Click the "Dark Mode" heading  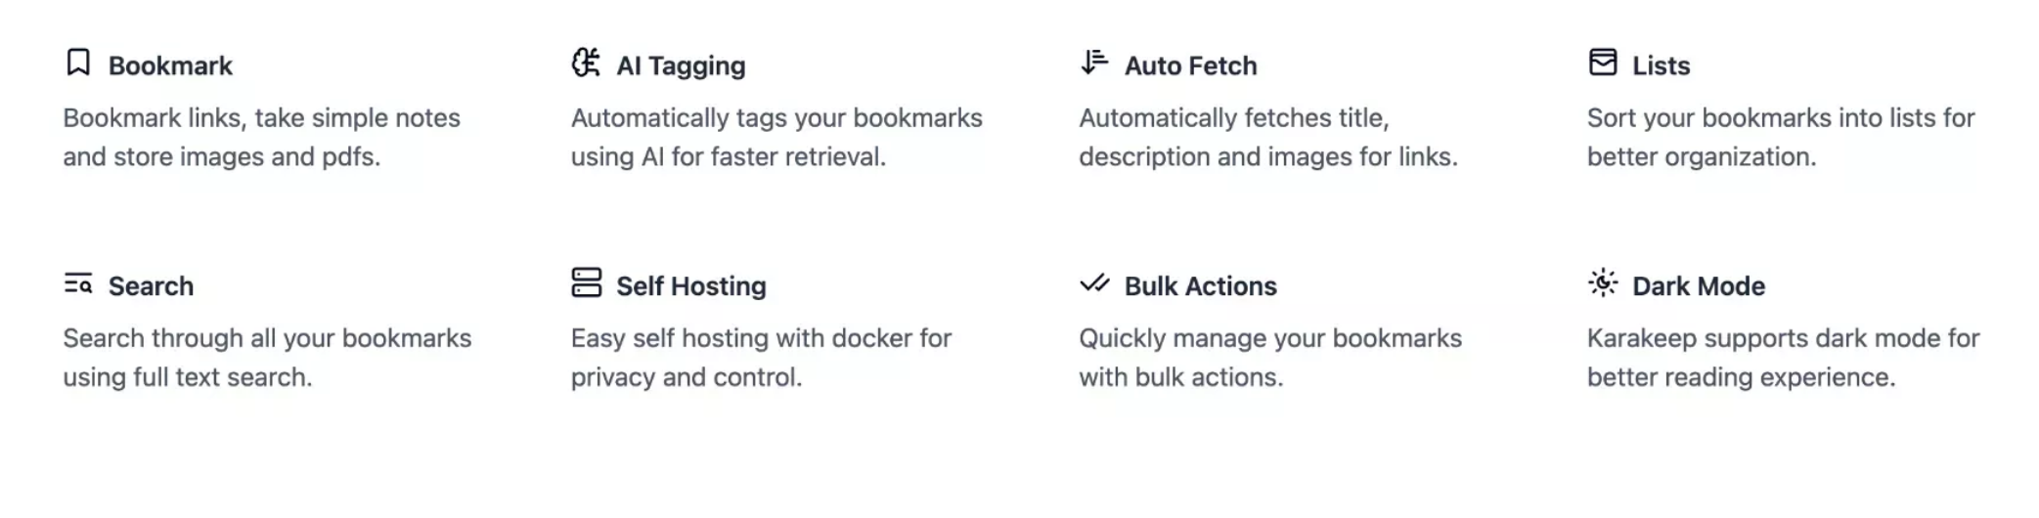pyautogui.click(x=1698, y=286)
